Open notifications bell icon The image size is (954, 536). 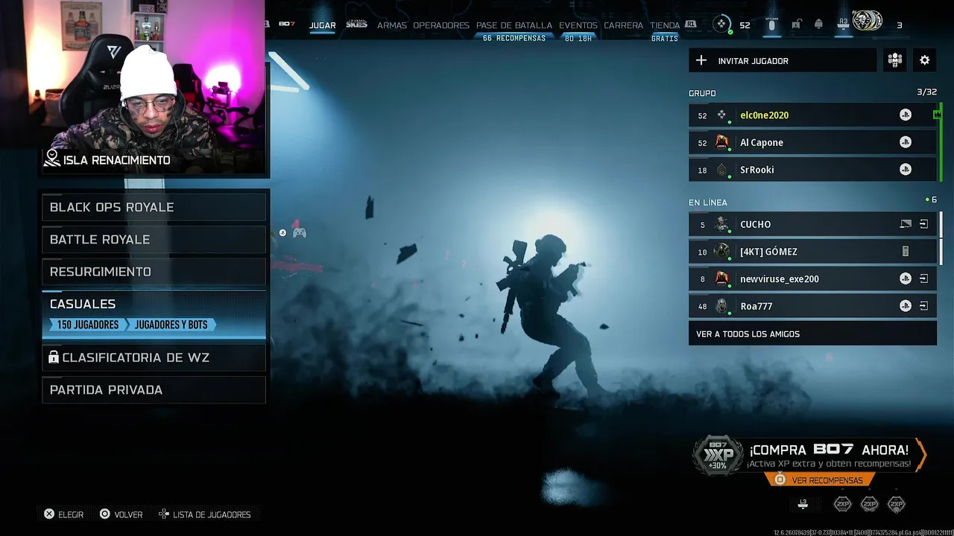click(x=818, y=25)
